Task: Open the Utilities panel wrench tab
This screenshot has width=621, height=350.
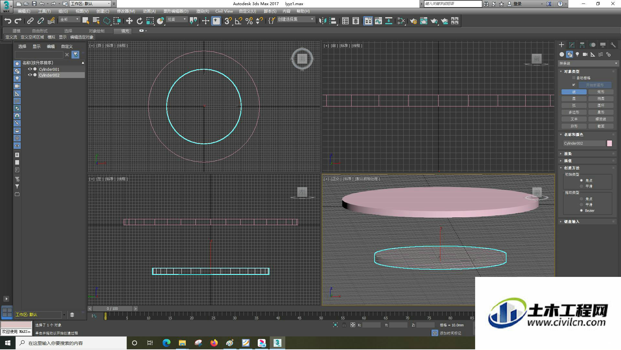Action: (613, 45)
